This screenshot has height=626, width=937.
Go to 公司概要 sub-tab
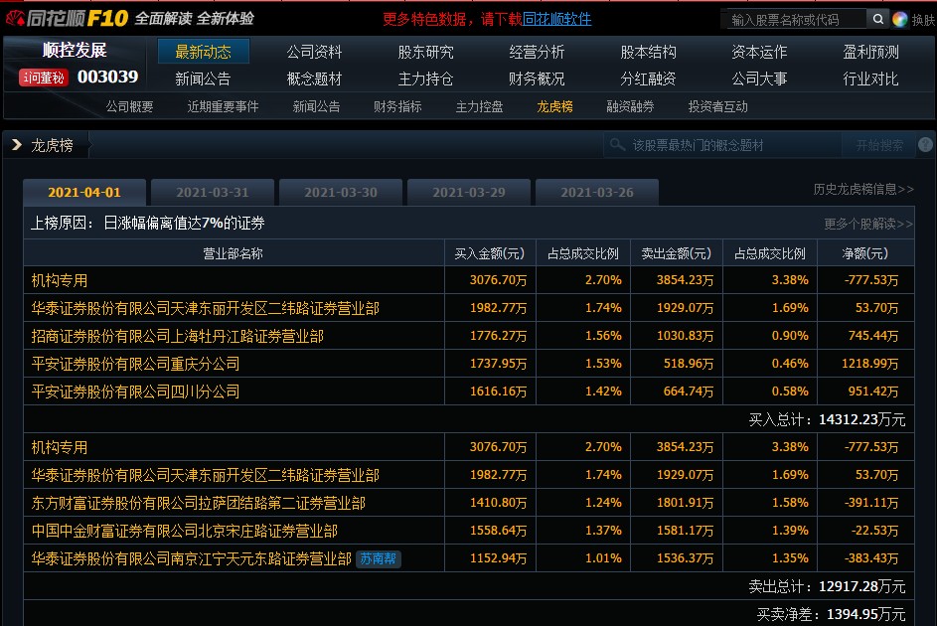coord(130,107)
